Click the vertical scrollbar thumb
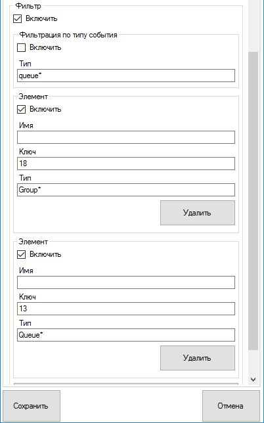 tap(253, 201)
